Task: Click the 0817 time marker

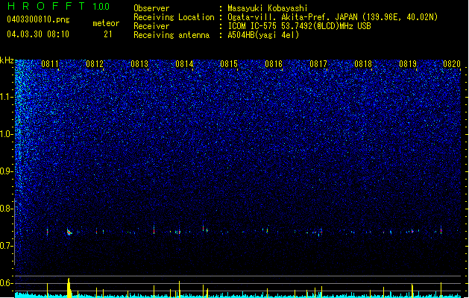Action: (x=318, y=64)
